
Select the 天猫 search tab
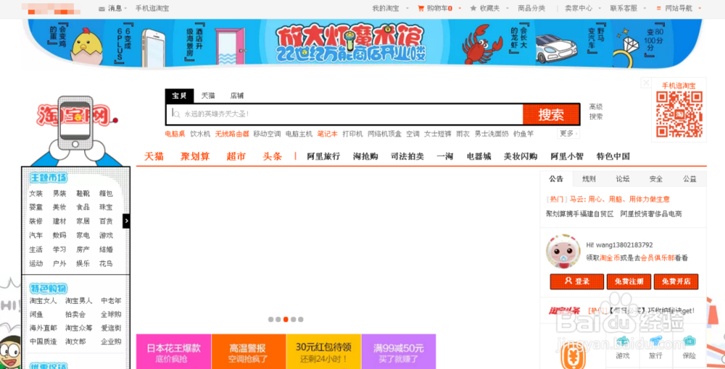pos(208,96)
